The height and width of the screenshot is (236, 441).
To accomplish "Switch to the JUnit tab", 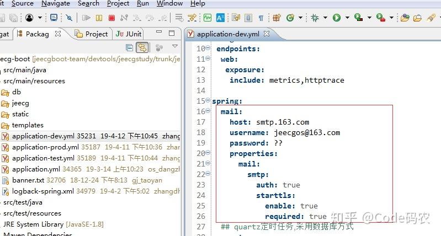I will [x=128, y=34].
